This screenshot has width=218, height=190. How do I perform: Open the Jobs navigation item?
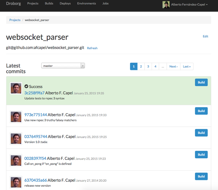[105, 3]
